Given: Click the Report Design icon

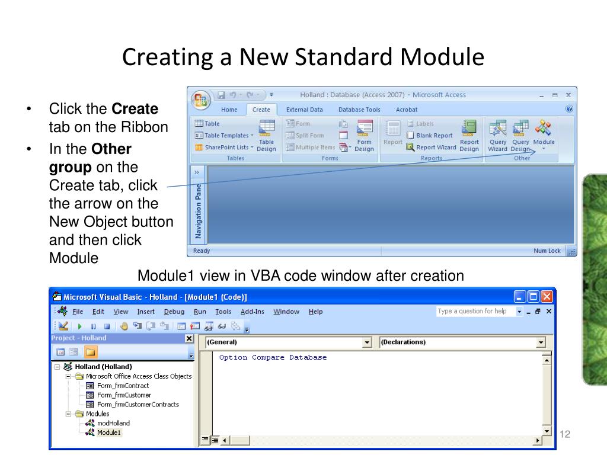Looking at the screenshot, I should (469, 136).
